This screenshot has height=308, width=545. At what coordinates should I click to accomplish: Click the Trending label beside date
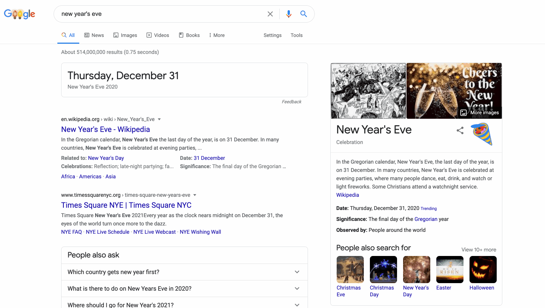[429, 208]
